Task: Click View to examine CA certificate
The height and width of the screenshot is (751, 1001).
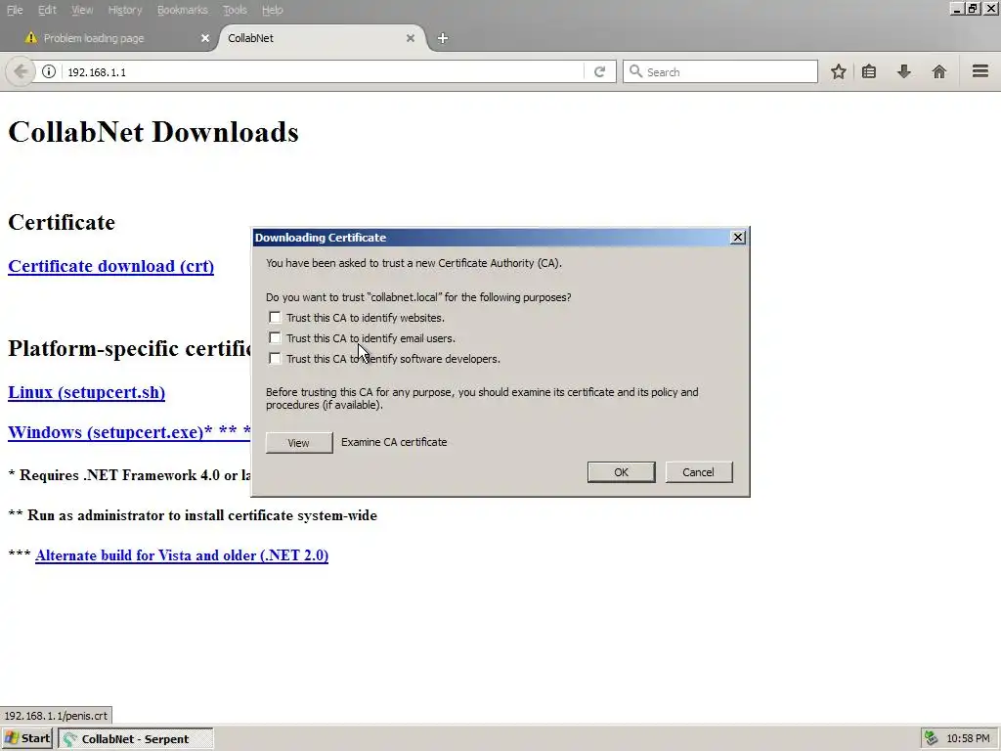Action: (299, 443)
